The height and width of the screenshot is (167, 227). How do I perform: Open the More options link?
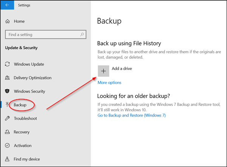coord(109,83)
